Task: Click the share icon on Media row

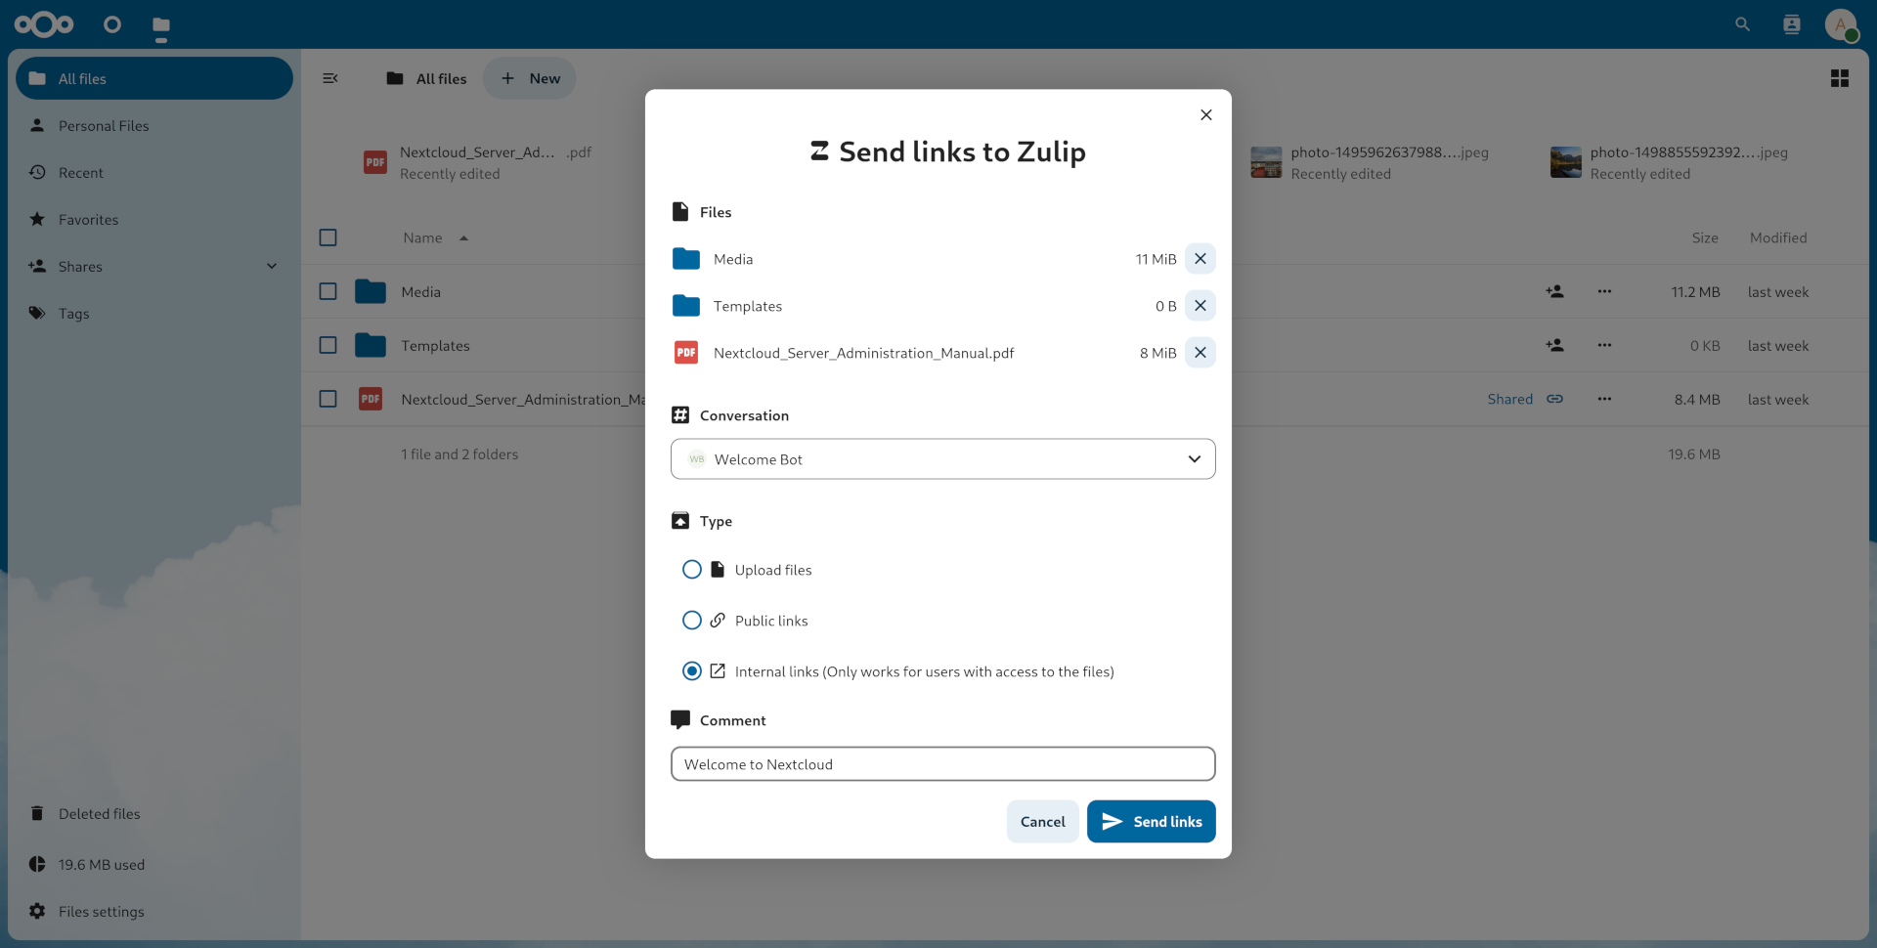Action: pos(1554,291)
